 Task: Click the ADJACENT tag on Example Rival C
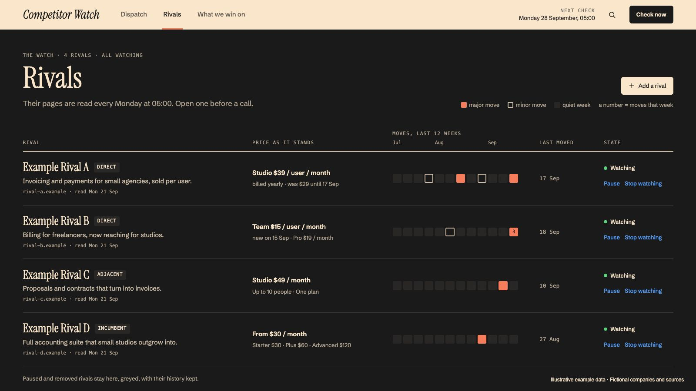(x=110, y=275)
